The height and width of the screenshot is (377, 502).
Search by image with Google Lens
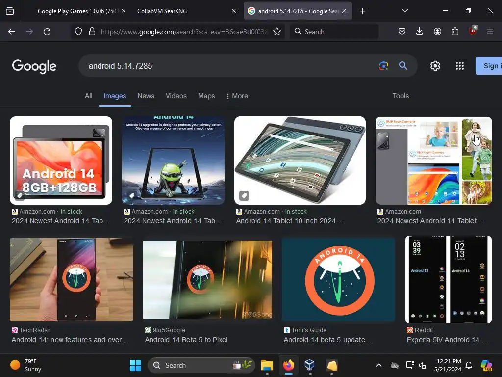coord(383,66)
